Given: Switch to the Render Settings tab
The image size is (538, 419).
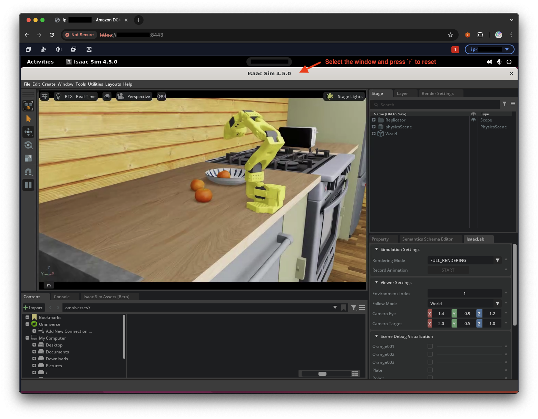Looking at the screenshot, I should click(x=437, y=94).
